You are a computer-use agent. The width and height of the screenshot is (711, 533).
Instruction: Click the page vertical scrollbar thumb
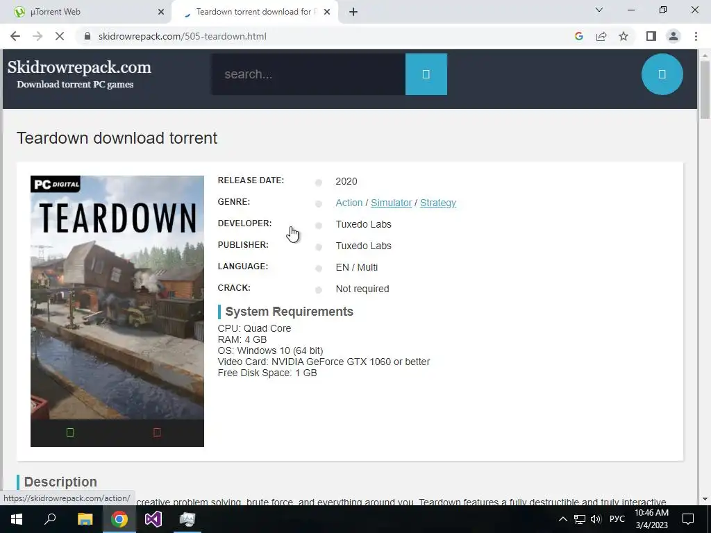(x=705, y=90)
